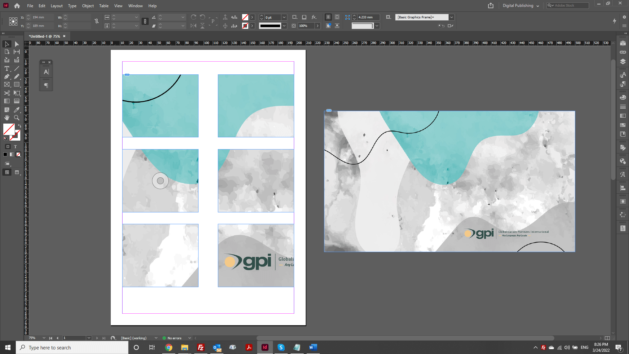Select the Type tool
Image resolution: width=629 pixels, height=354 pixels.
pyautogui.click(x=7, y=69)
